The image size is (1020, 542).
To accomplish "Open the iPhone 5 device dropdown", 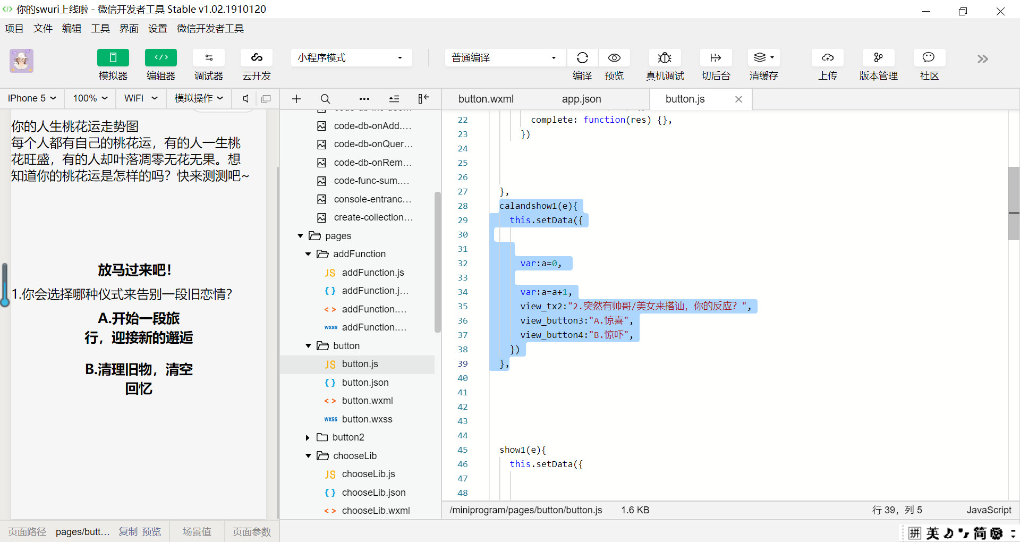I will click(32, 98).
